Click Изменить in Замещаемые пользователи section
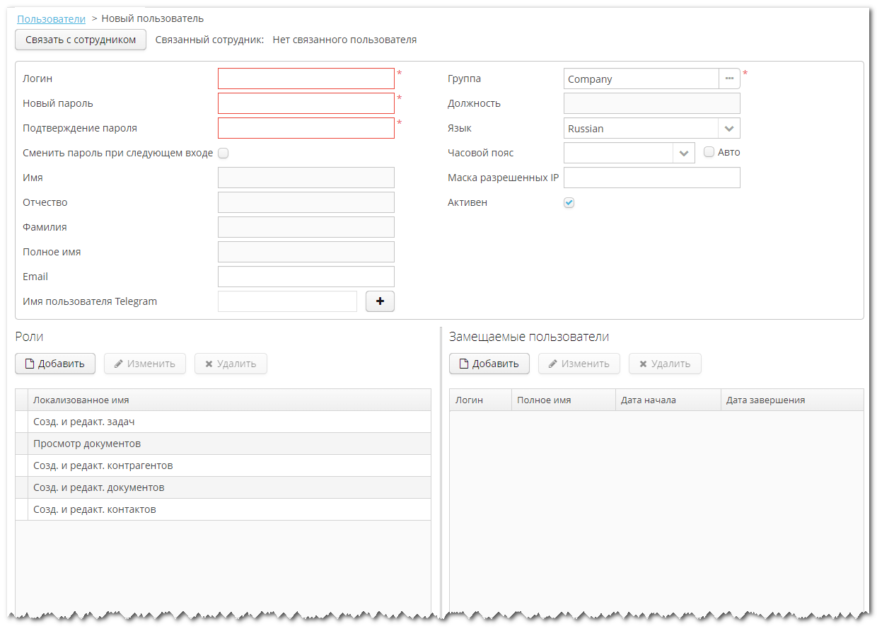 coord(579,364)
